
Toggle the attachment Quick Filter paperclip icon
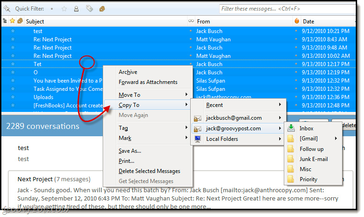102,9
